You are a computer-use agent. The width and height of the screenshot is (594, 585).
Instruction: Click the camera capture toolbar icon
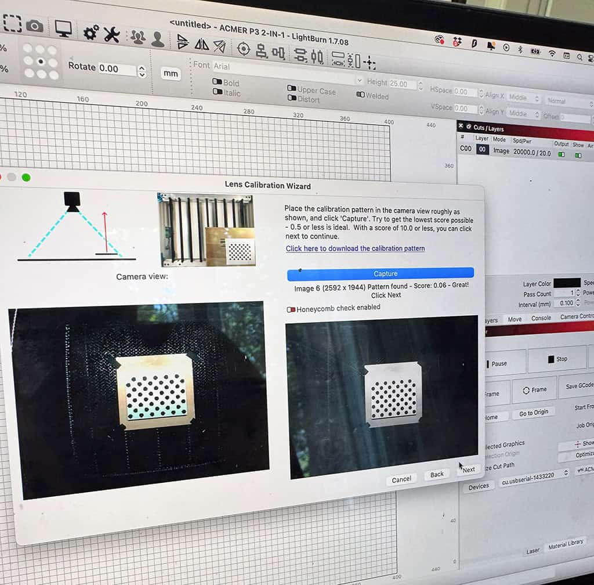point(35,26)
